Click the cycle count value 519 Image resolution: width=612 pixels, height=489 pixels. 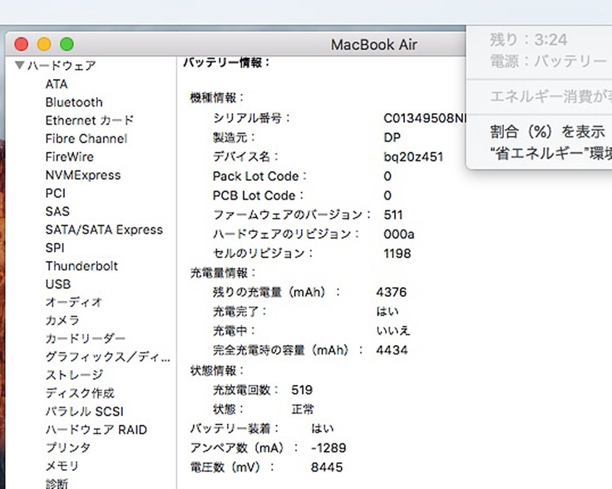pyautogui.click(x=302, y=390)
